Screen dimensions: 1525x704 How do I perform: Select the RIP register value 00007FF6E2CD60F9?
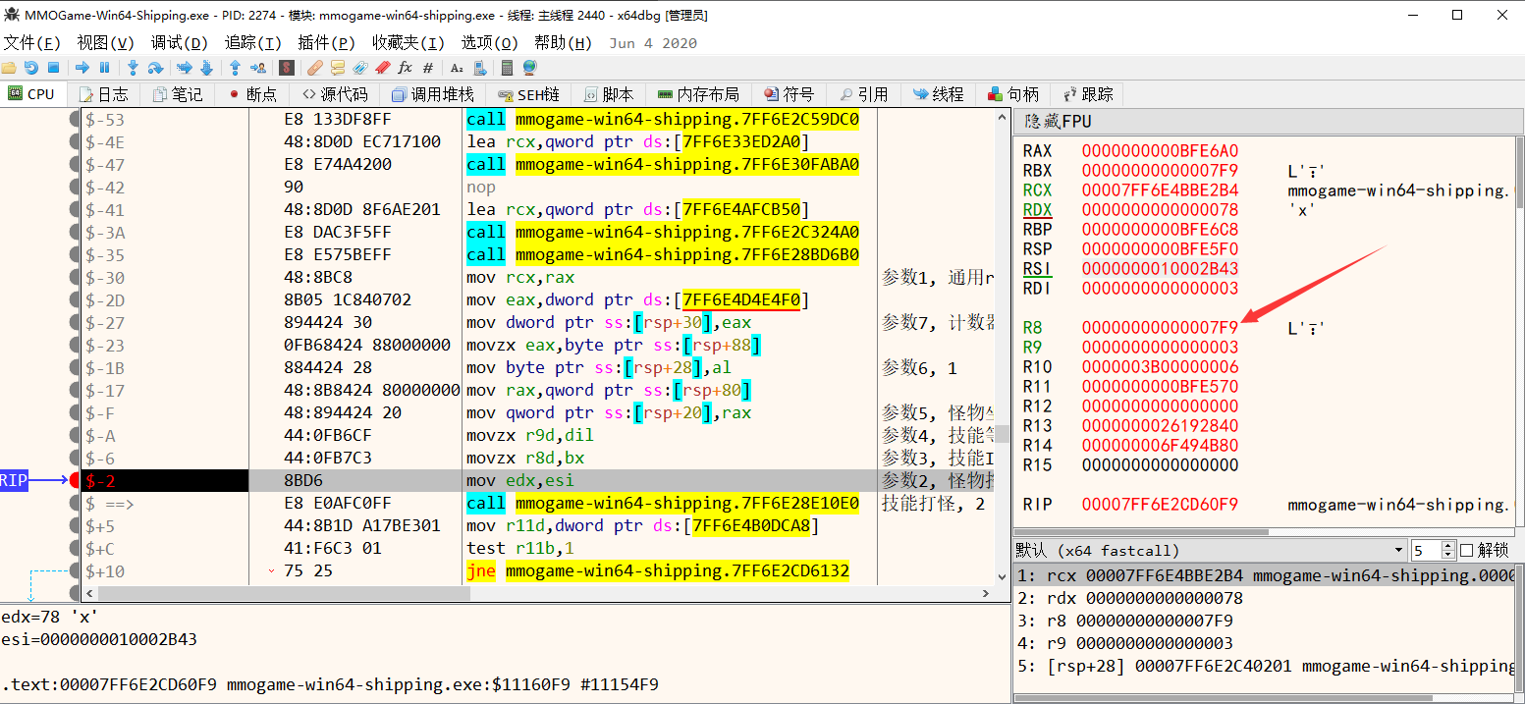[1161, 505]
